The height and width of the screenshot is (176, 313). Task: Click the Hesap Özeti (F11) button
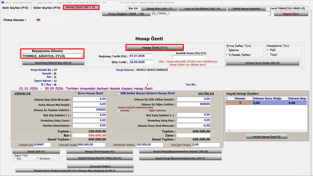pos(154,47)
